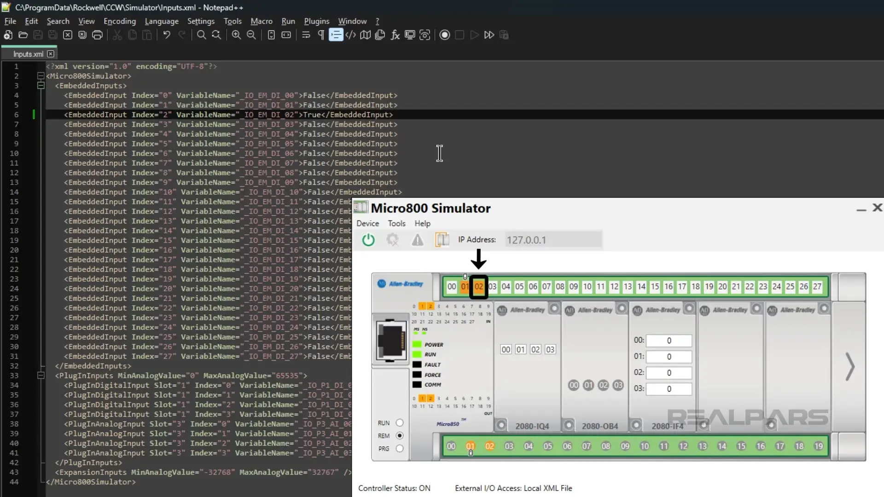Click the Zoom Out icon
Screen dimensions: 884x497
point(251,35)
